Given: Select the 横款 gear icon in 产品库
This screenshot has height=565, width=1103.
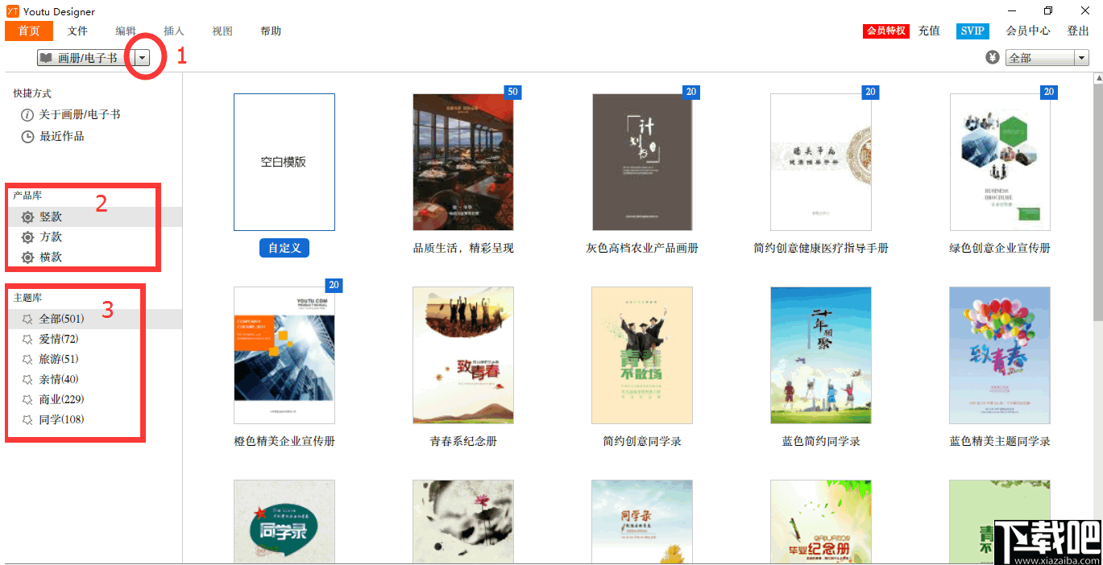Looking at the screenshot, I should 27,257.
